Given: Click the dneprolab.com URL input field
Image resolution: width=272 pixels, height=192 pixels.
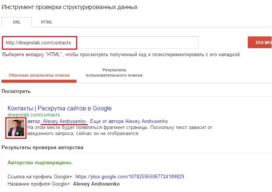Looking at the screenshot, I should tap(100, 42).
